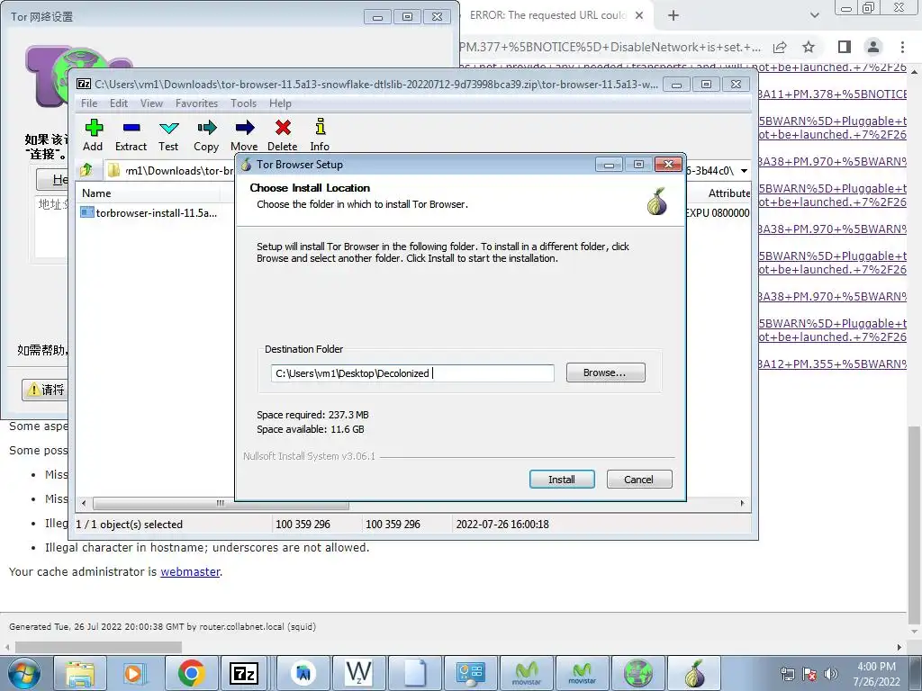Click the warning button in Tor network settings
922x691 pixels.
point(46,390)
